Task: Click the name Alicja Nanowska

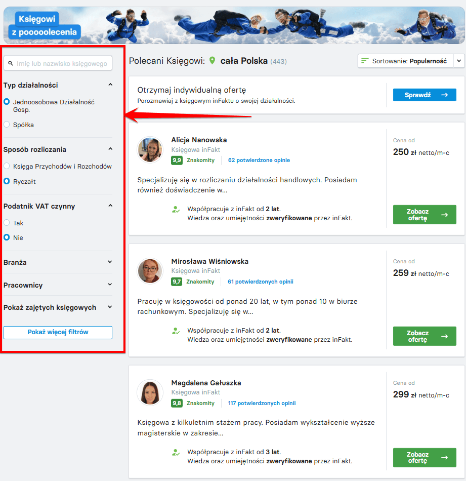Action: click(199, 140)
